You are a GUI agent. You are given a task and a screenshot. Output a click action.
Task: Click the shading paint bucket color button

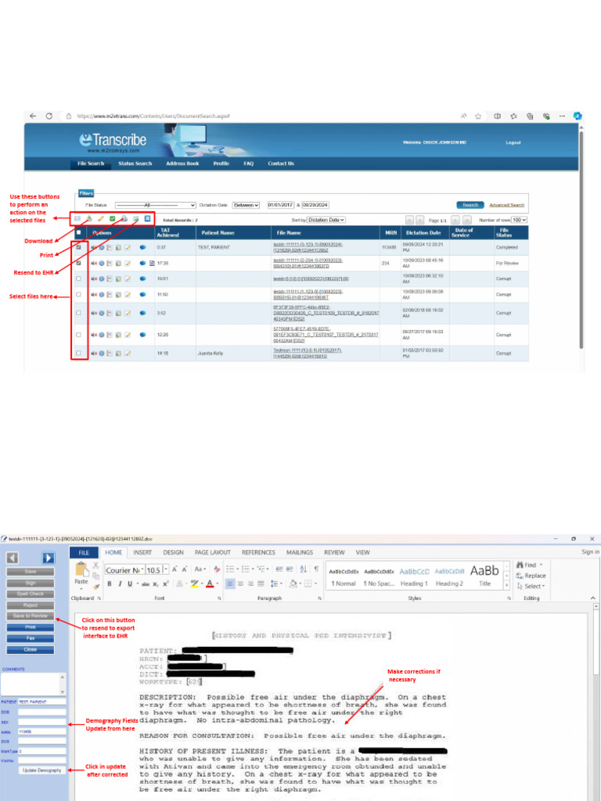click(x=293, y=584)
